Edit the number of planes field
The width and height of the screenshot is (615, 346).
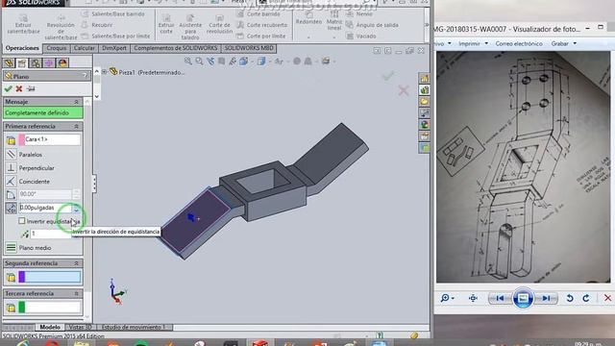(x=50, y=234)
